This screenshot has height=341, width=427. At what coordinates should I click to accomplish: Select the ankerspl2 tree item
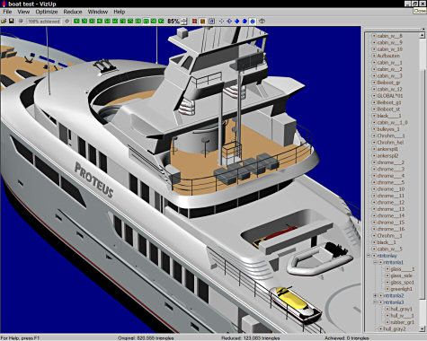point(387,155)
